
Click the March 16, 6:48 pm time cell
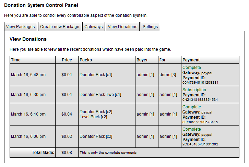pyautogui.click(x=28, y=75)
